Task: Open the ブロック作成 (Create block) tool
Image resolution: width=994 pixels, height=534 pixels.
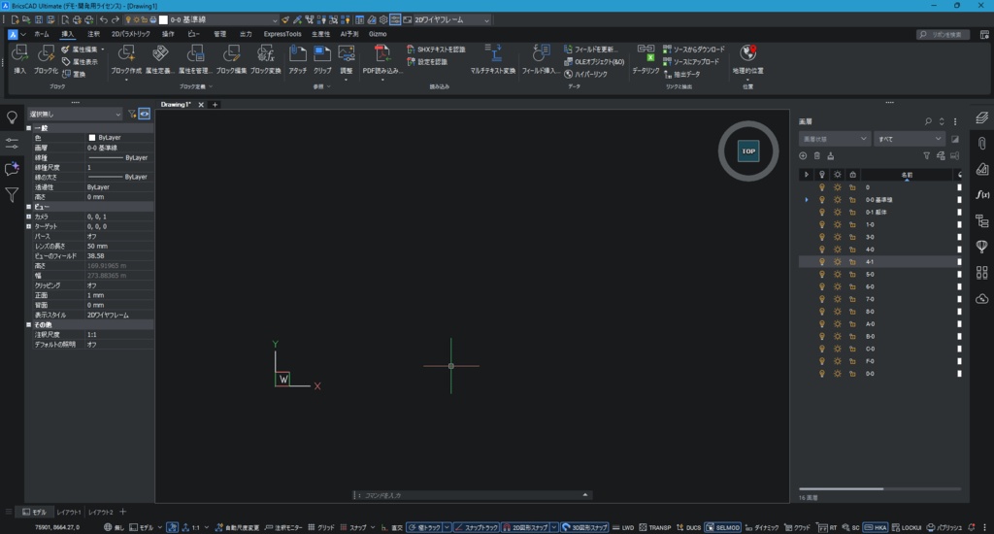Action: click(126, 54)
